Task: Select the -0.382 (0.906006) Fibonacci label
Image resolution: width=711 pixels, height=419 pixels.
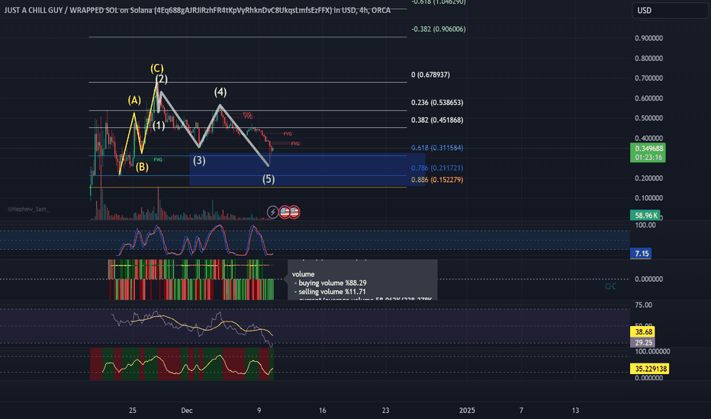Action: (438, 29)
